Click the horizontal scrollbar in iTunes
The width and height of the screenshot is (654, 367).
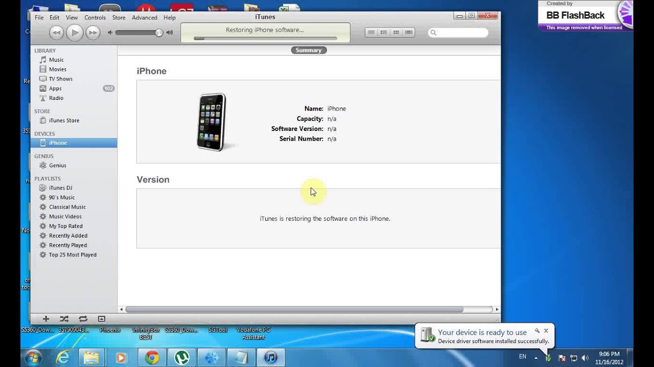294,309
